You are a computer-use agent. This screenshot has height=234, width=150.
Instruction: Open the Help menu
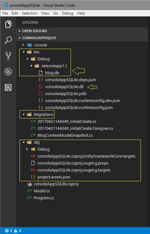tap(81, 13)
